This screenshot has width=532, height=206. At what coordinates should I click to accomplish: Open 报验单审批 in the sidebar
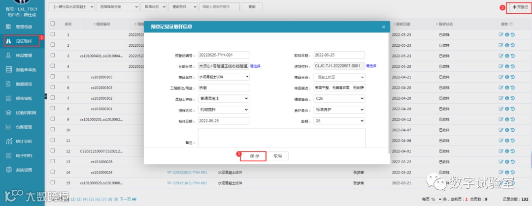click(22, 70)
